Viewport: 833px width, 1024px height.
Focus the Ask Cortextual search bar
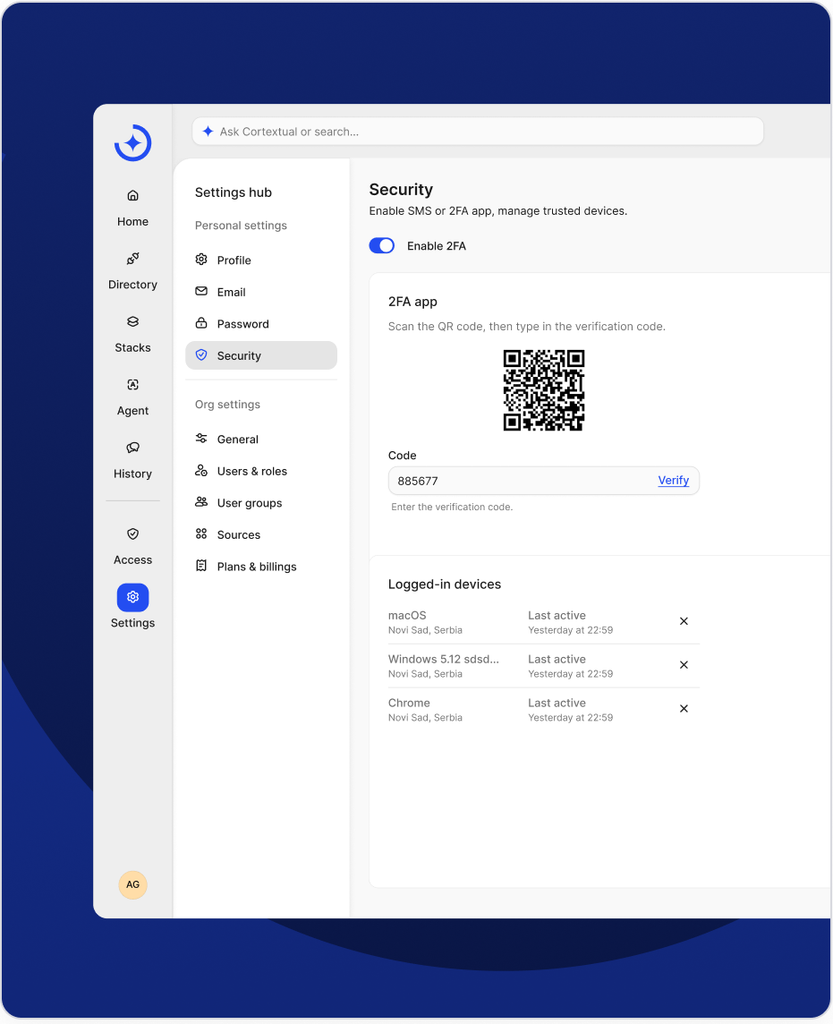pyautogui.click(x=478, y=132)
